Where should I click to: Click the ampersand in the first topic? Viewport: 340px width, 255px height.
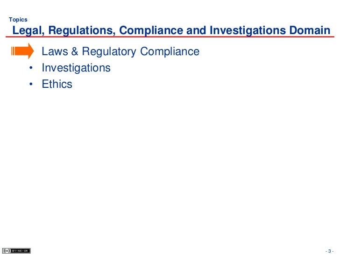click(x=74, y=51)
